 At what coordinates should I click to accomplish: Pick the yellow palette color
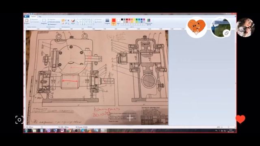point(134,19)
